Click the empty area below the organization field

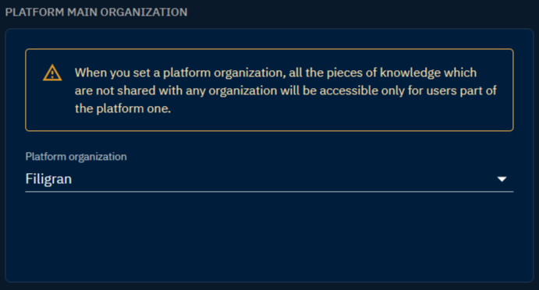tap(269, 237)
